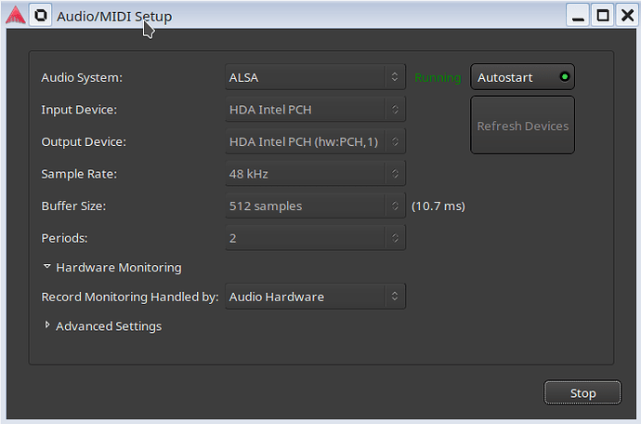Open the Audio System dropdown showing ALSA
This screenshot has height=424, width=641.
pyautogui.click(x=315, y=77)
